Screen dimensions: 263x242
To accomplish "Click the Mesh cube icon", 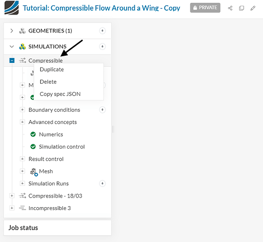I will click(x=33, y=172).
